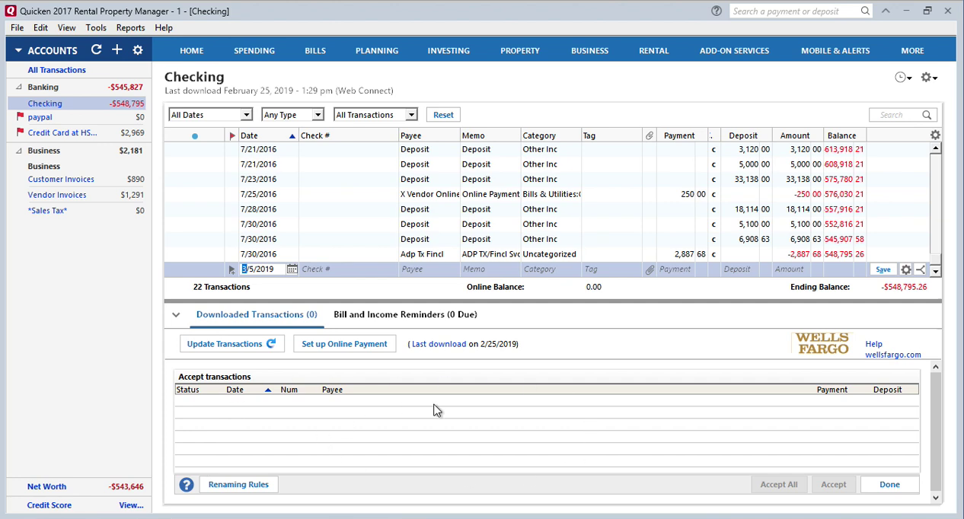The height and width of the screenshot is (519, 964).
Task: Click the accounts refresh icon in sidebar
Action: pos(96,49)
